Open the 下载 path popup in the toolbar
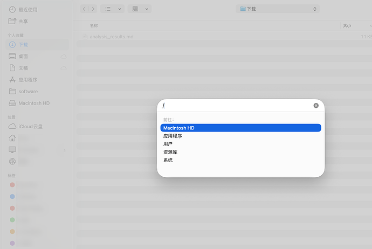The width and height of the screenshot is (372, 249). [278, 9]
